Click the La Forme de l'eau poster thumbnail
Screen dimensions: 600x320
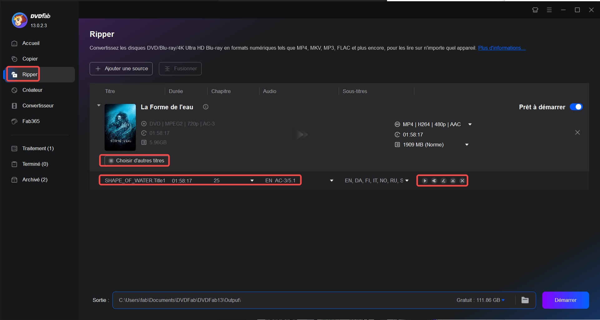120,127
